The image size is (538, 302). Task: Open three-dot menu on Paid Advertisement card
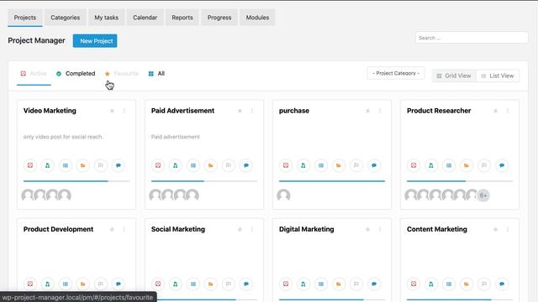[252, 111]
